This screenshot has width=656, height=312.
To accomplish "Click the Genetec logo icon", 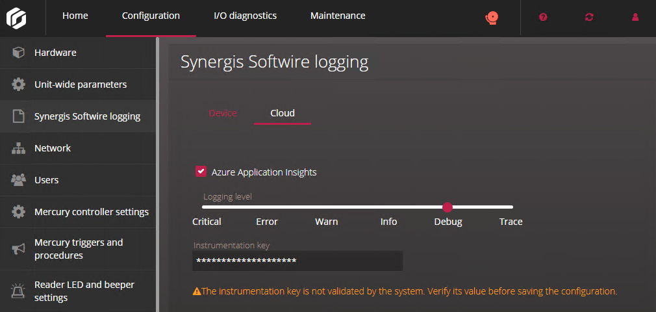I will click(x=16, y=18).
